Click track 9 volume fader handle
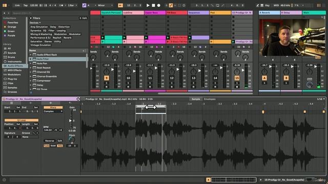The image size is (328, 184). [113, 70]
